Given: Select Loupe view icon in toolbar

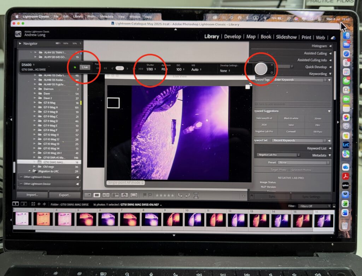Looking at the screenshot, I should [x=97, y=195].
